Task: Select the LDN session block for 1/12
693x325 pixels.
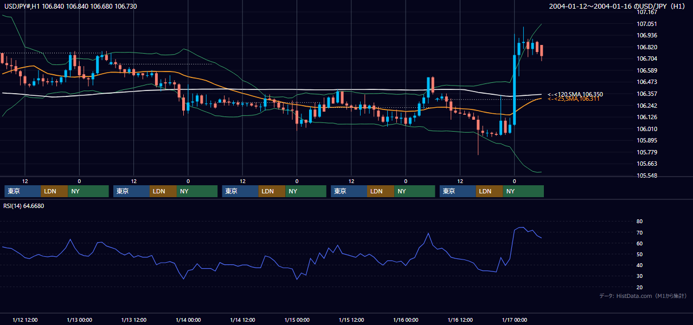Action: 54,191
